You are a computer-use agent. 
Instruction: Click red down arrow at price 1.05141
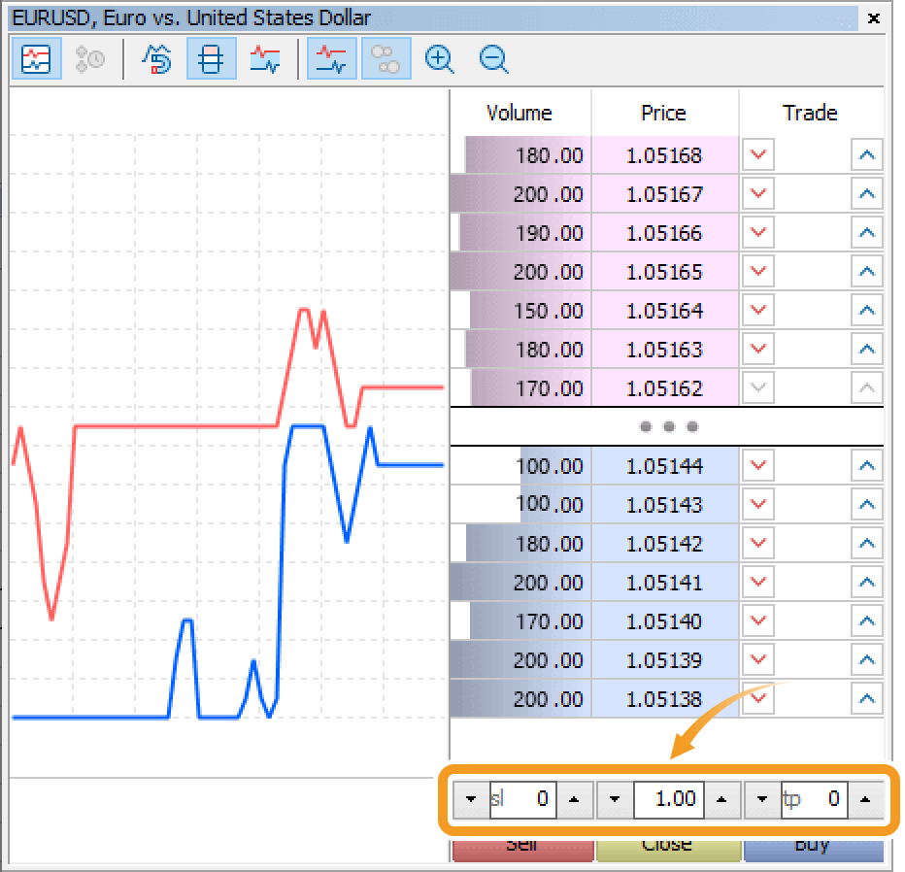point(758,583)
